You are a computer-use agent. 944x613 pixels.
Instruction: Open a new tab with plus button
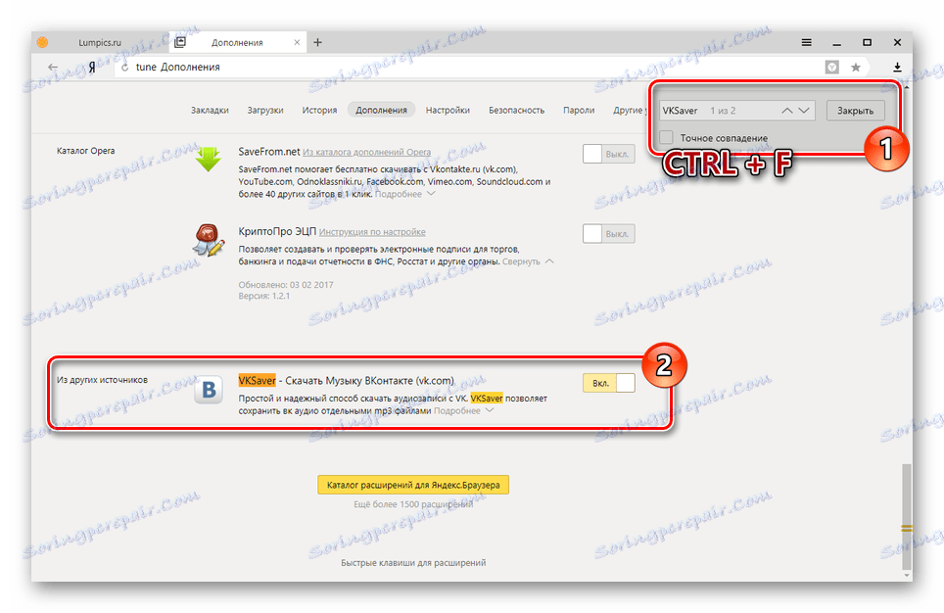click(318, 42)
